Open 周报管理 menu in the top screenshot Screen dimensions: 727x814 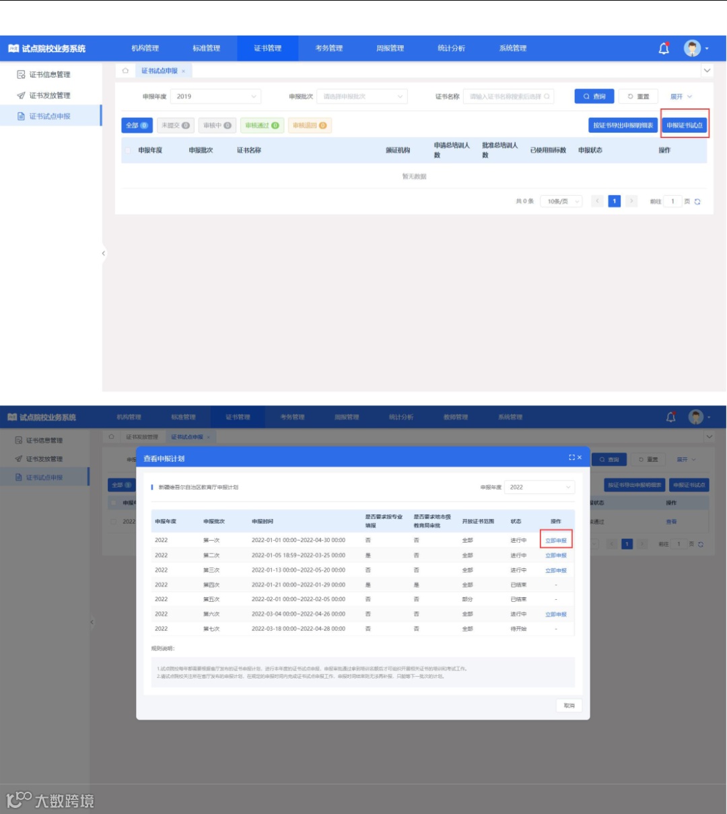pyautogui.click(x=390, y=48)
